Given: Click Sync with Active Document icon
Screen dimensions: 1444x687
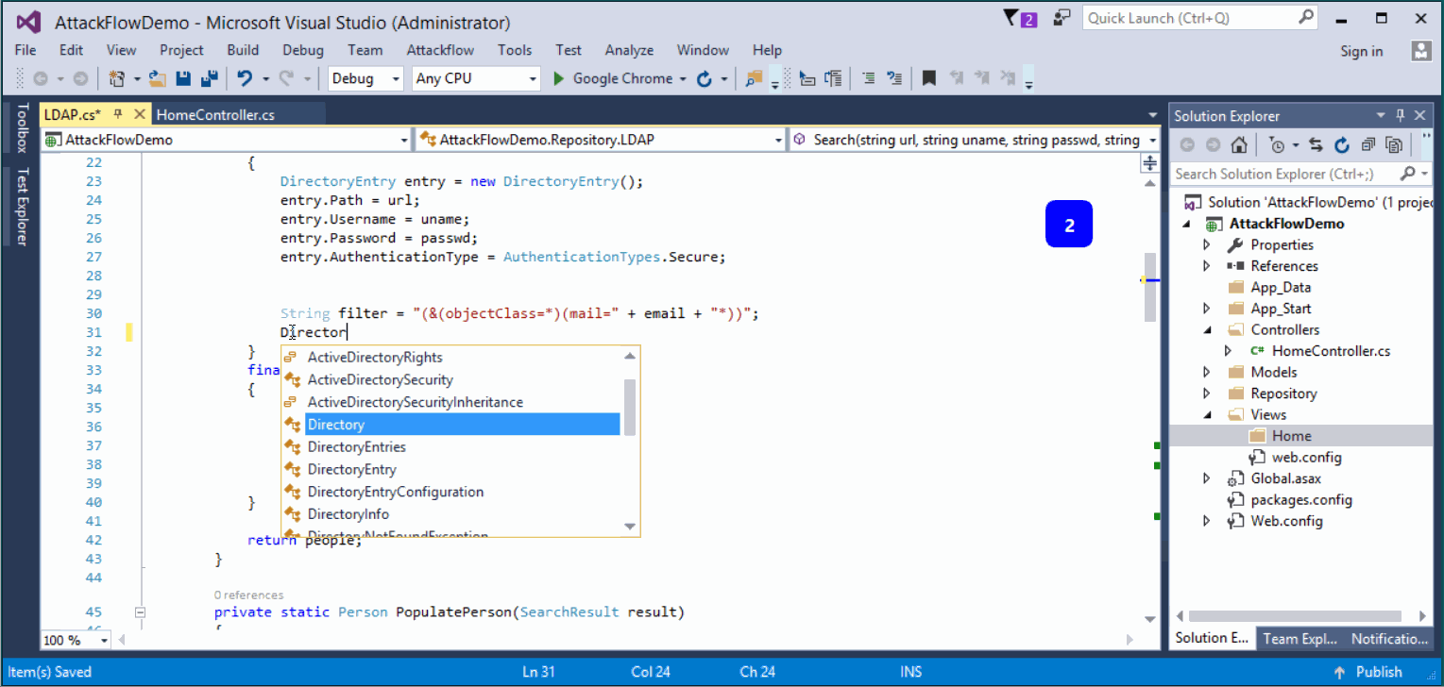Looking at the screenshot, I should pyautogui.click(x=1316, y=145).
